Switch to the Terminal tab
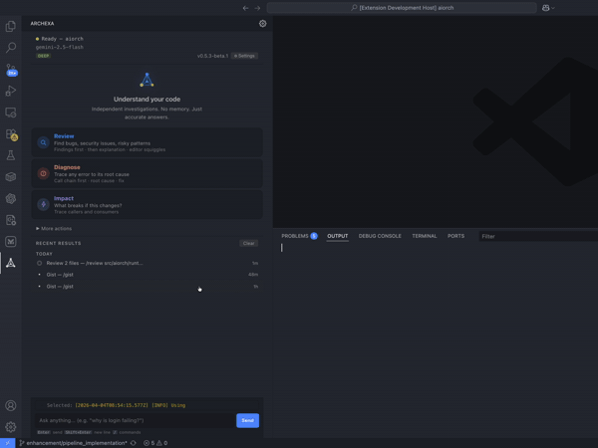This screenshot has width=598, height=448. coord(425,236)
